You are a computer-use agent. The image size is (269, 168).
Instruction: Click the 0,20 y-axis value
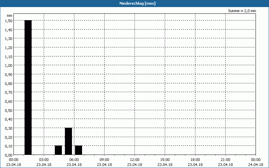click(9, 137)
